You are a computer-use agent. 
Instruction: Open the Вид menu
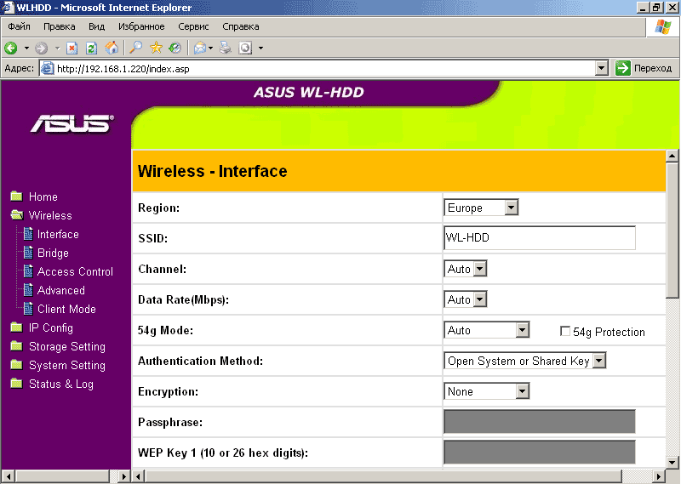click(x=96, y=26)
